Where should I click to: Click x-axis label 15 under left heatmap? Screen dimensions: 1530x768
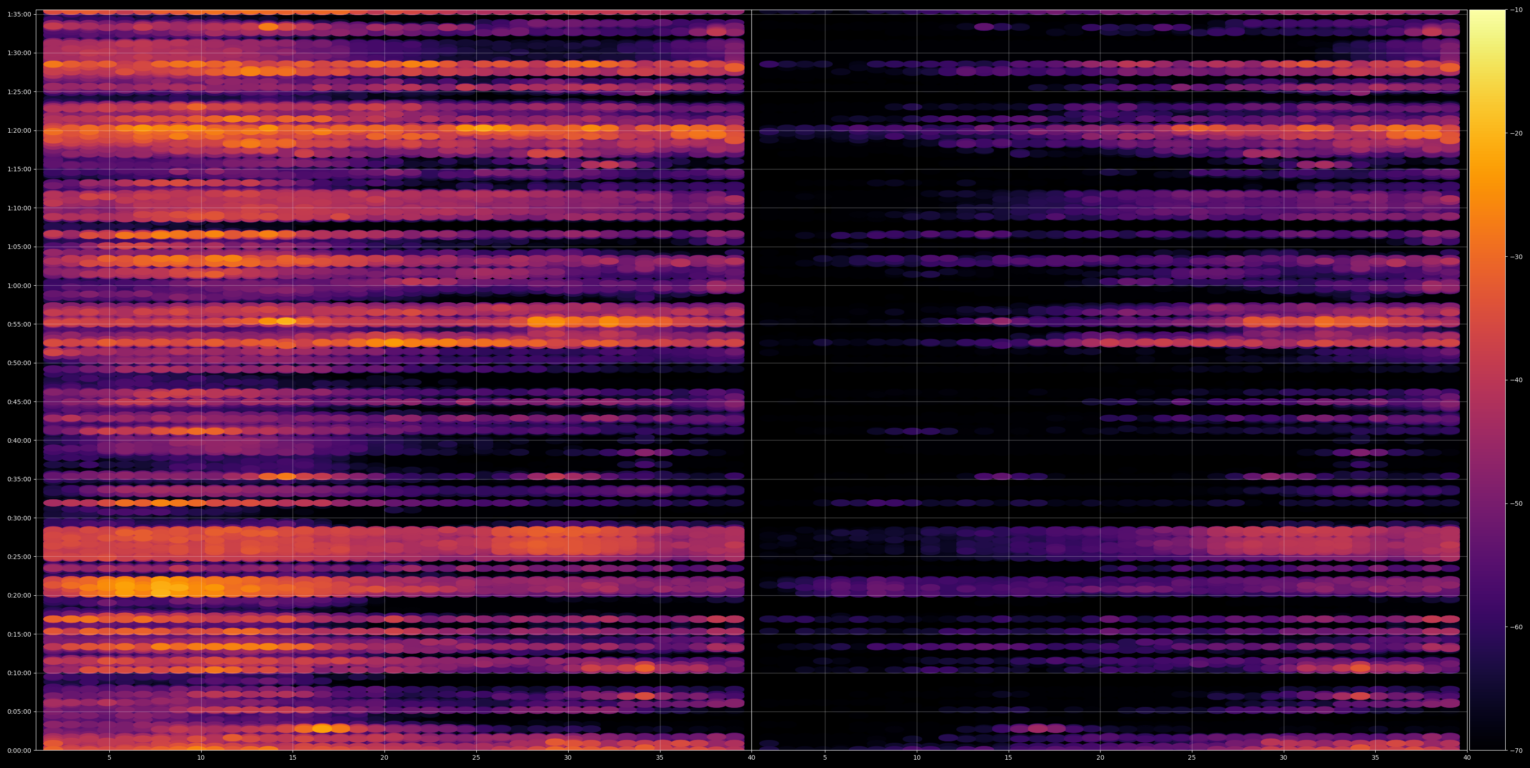coord(293,758)
